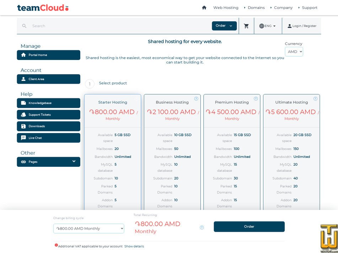Select the Premium Hosting plan card
Image resolution: width=338 pixels, height=253 pixels.
click(x=232, y=152)
